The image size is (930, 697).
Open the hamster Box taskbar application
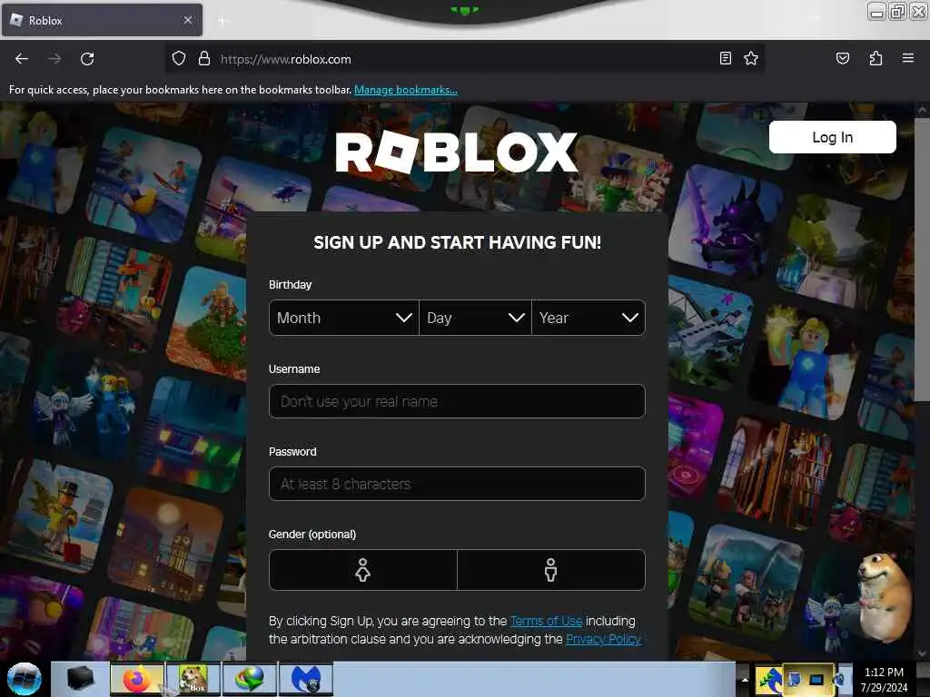click(x=193, y=679)
